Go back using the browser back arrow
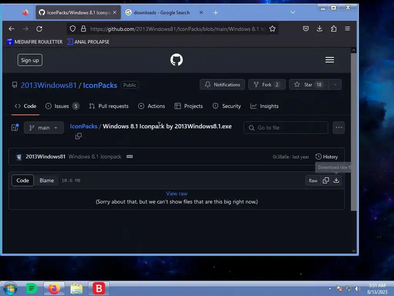The height and width of the screenshot is (296, 394). [x=12, y=29]
